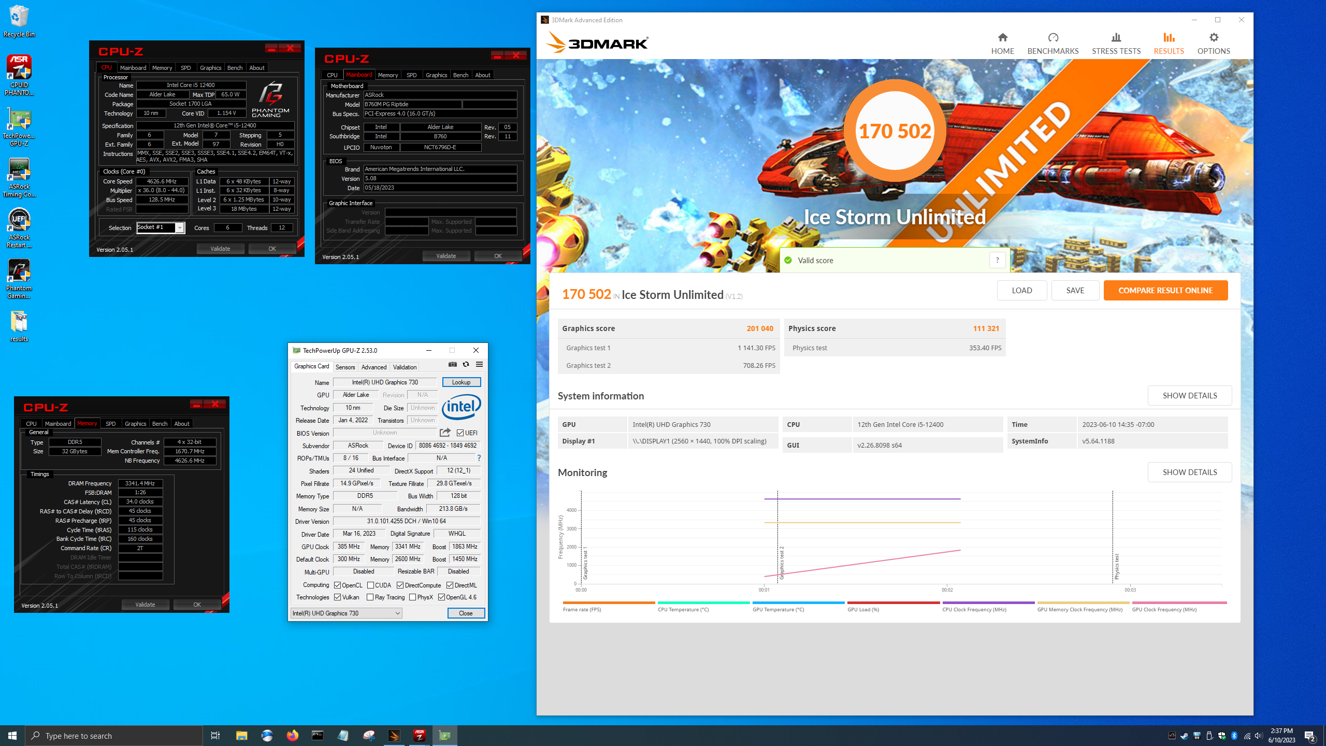Click Close button in GPU-Z
The image size is (1326, 746).
(466, 613)
